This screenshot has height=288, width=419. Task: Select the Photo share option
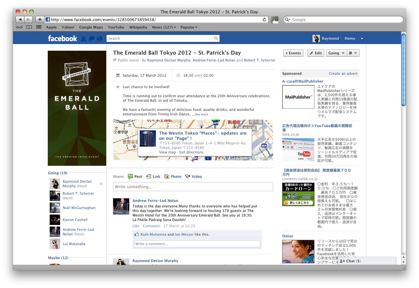(173, 177)
